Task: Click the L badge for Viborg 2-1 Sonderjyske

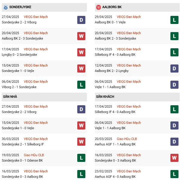Action: click(x=81, y=85)
